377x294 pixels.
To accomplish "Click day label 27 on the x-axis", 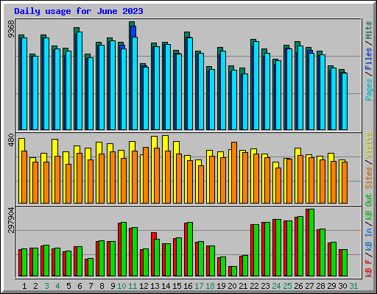I will click(x=309, y=286).
